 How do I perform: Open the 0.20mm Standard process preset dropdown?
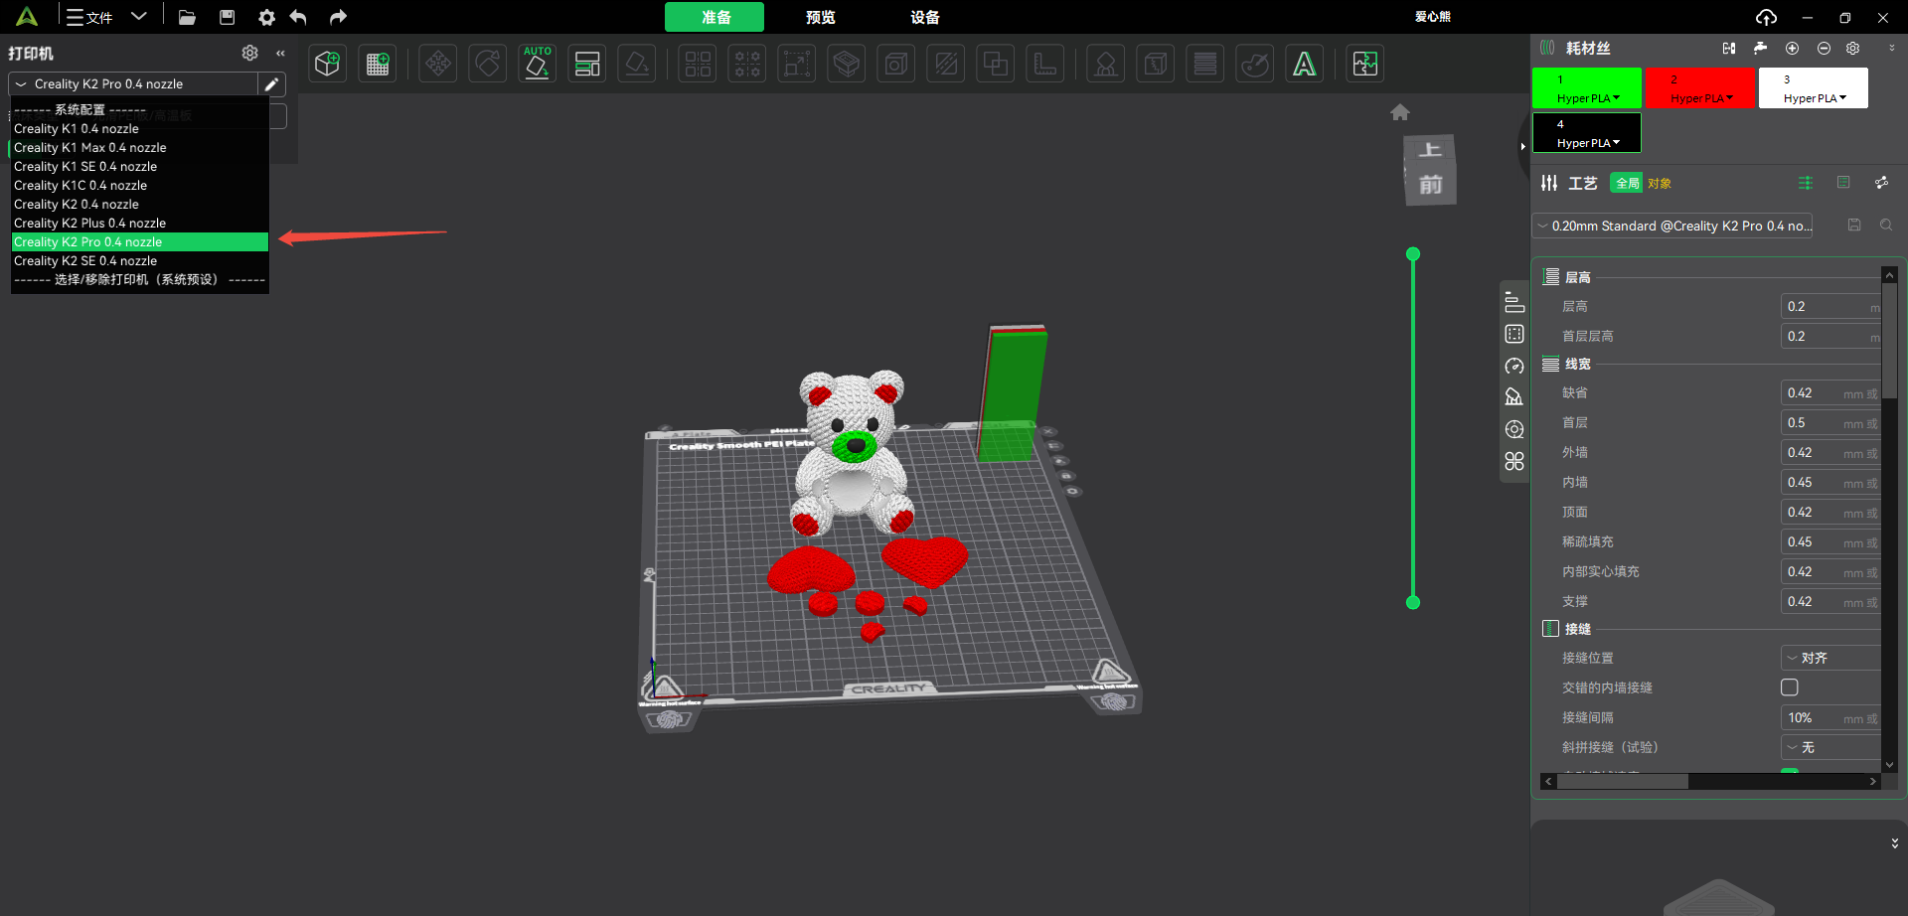[x=1672, y=226]
